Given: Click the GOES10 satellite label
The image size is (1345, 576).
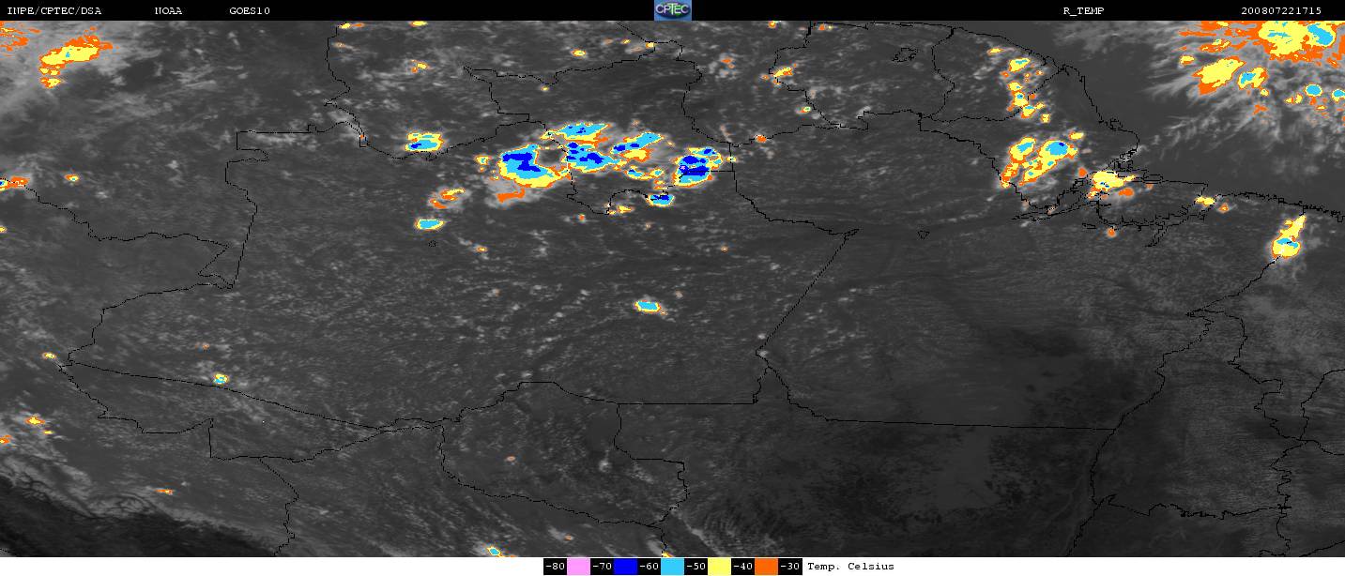Looking at the screenshot, I should [250, 10].
